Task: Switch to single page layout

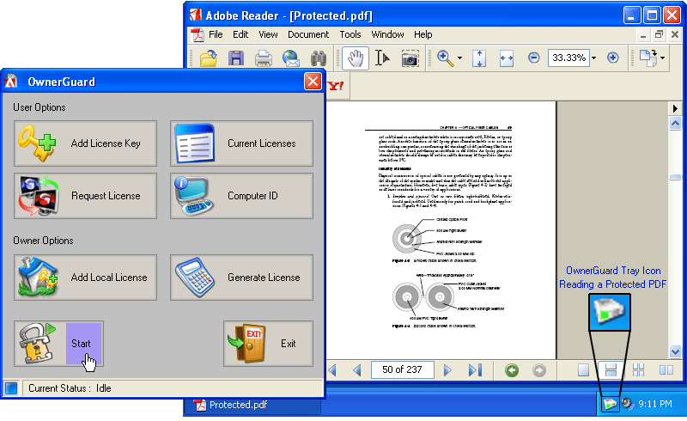Action: (x=583, y=370)
